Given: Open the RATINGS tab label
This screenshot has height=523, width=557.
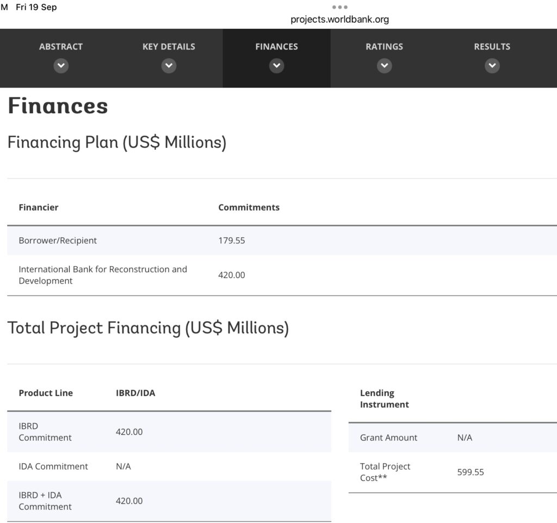Looking at the screenshot, I should (x=384, y=47).
